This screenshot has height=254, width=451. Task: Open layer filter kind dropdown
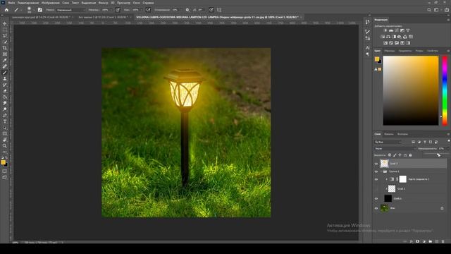[388, 142]
